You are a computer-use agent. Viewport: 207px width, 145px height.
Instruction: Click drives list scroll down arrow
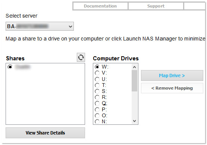(x=135, y=121)
